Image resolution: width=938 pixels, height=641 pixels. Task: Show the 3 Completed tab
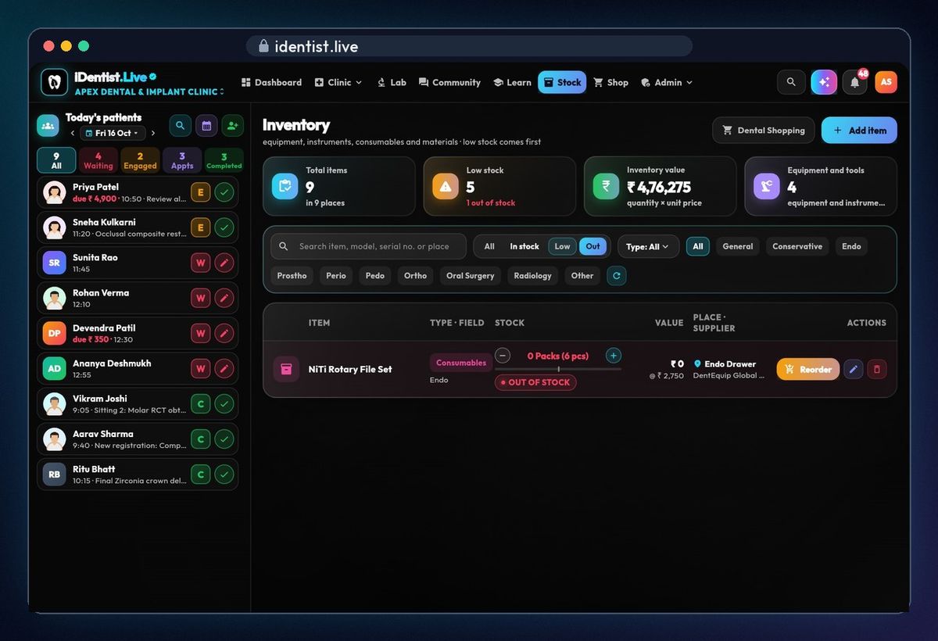(224, 160)
